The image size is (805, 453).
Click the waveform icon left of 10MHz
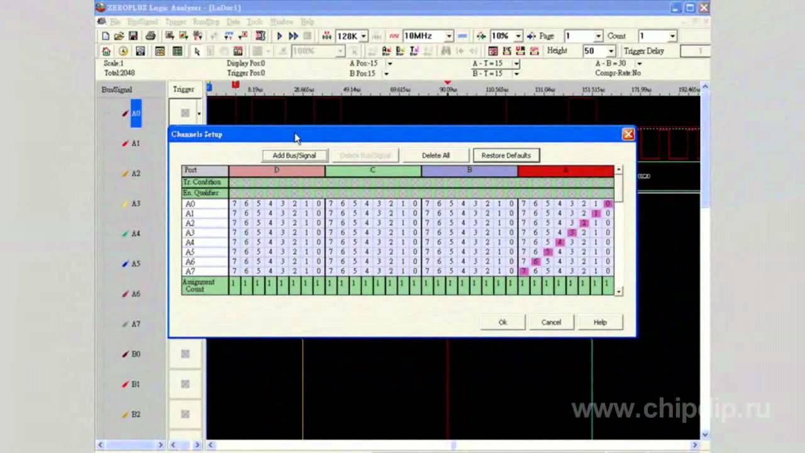point(394,36)
